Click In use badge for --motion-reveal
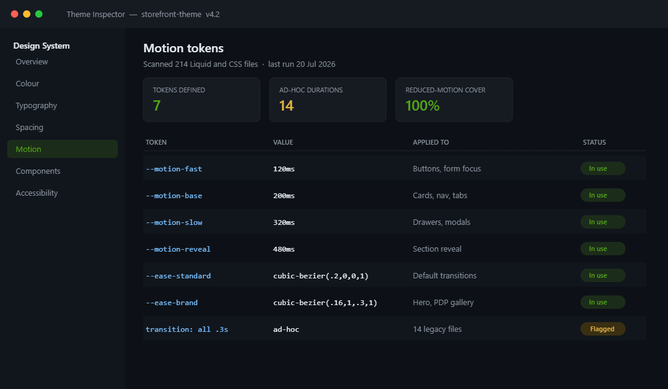 (603, 249)
